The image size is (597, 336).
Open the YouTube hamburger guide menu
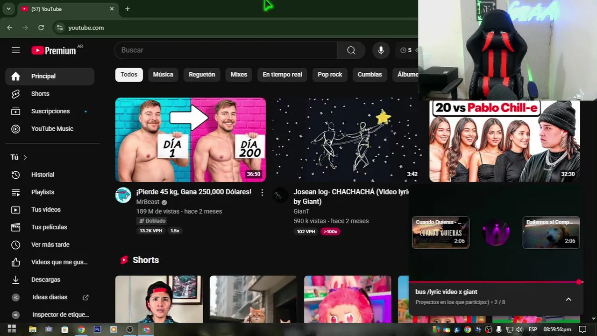(15, 50)
